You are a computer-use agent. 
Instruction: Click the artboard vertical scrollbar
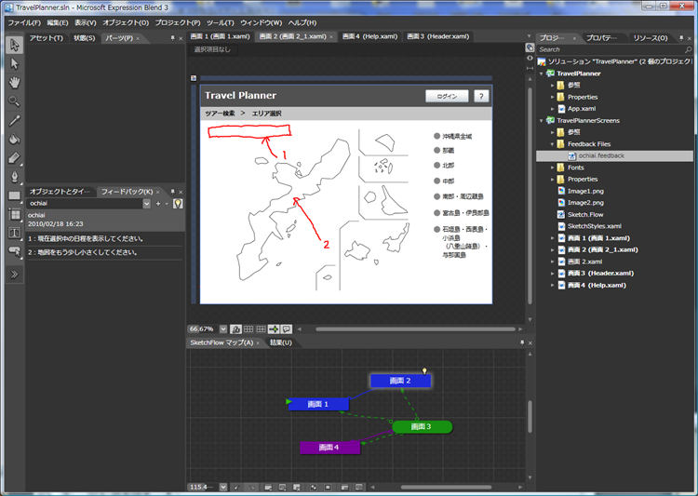tap(530, 196)
